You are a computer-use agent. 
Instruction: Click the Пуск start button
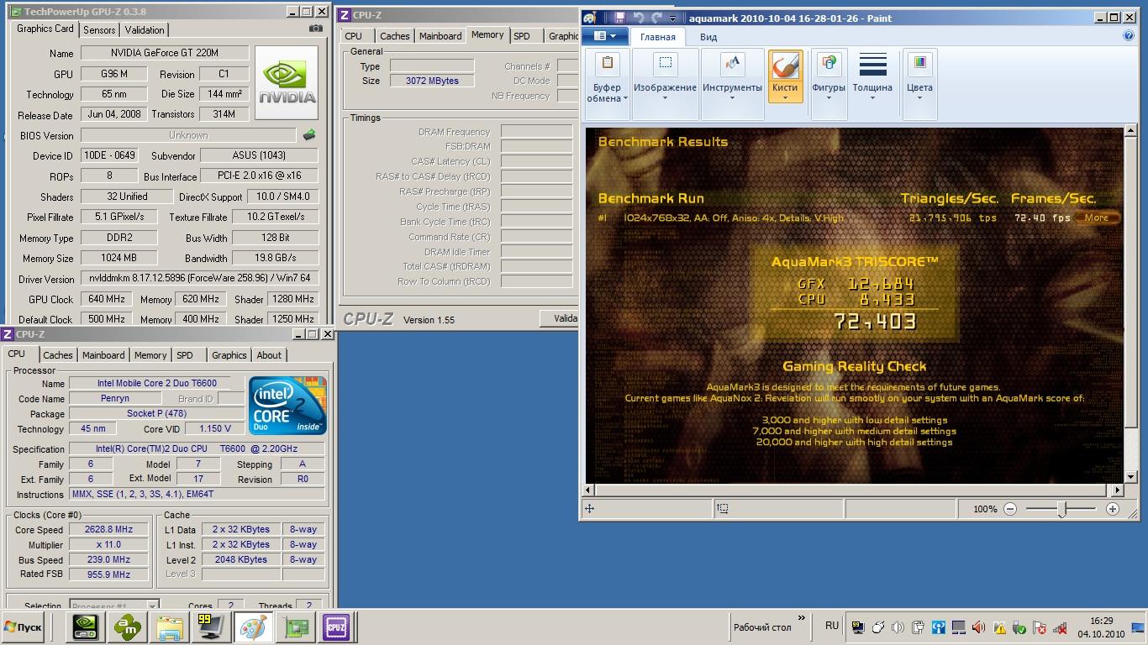(24, 627)
